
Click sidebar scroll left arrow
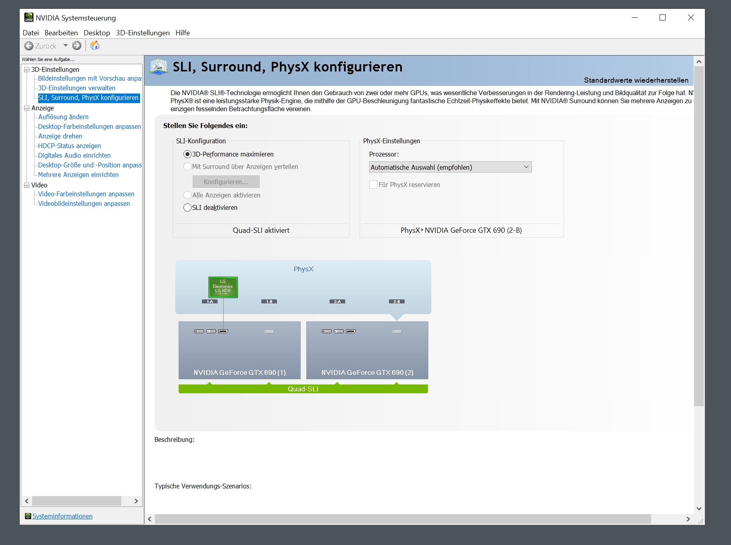click(x=27, y=501)
